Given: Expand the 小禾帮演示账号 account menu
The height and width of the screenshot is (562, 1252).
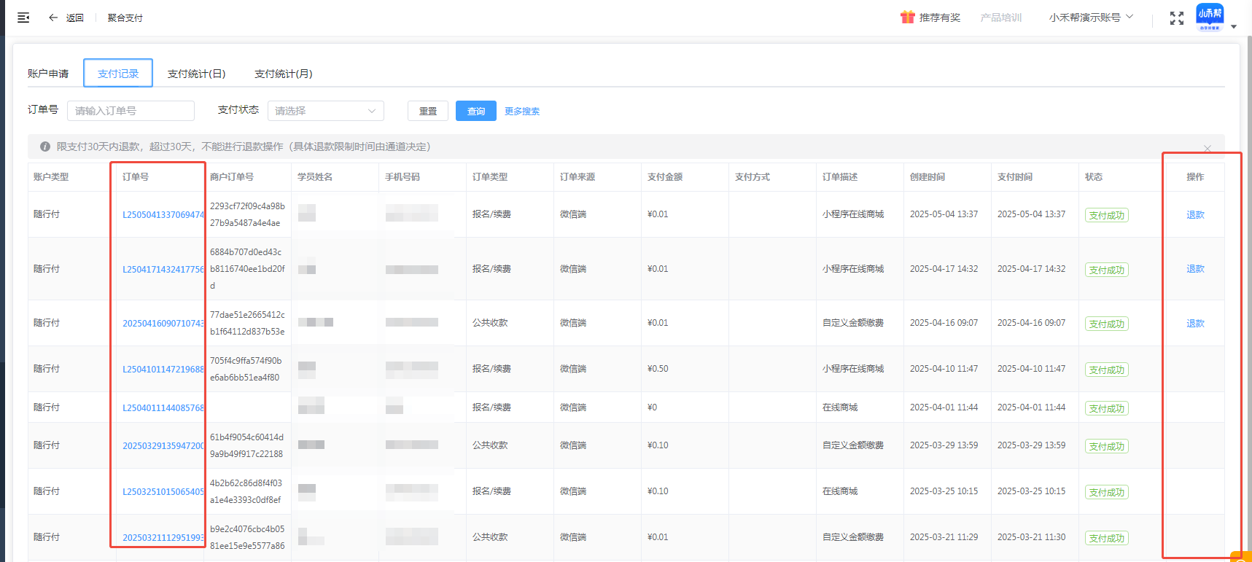Looking at the screenshot, I should (x=1091, y=17).
